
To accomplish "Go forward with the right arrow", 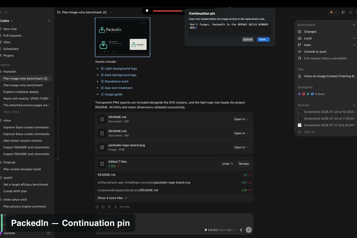I will pos(13,12).
